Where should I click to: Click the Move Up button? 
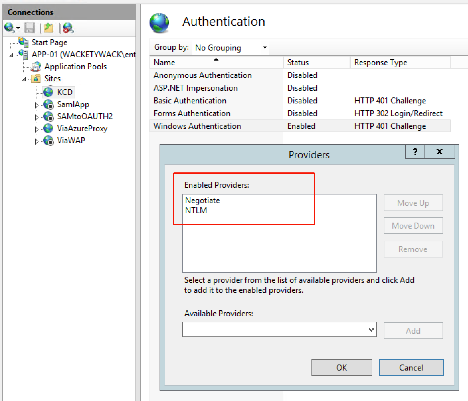[x=413, y=203]
